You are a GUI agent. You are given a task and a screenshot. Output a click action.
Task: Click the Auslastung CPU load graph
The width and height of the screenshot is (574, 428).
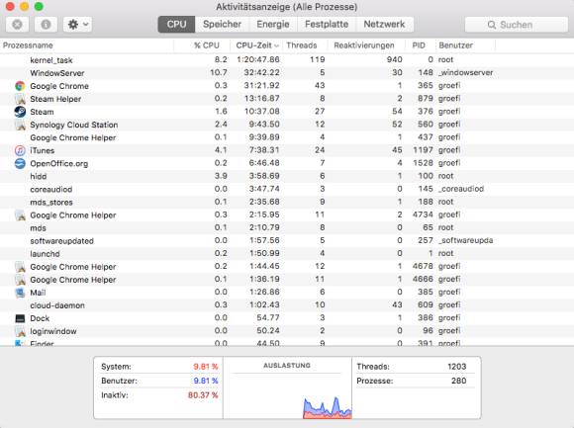(287, 396)
